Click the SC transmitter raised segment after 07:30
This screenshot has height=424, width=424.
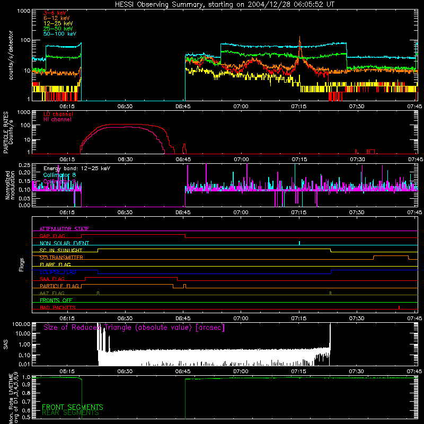(391, 256)
